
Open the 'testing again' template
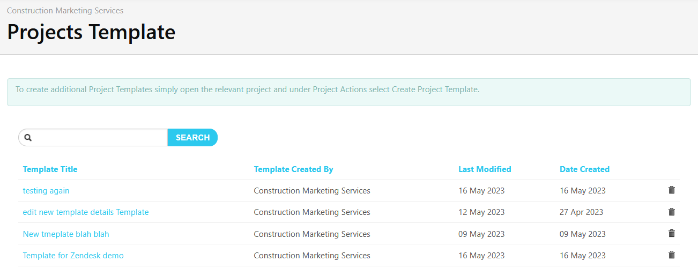pyautogui.click(x=46, y=191)
